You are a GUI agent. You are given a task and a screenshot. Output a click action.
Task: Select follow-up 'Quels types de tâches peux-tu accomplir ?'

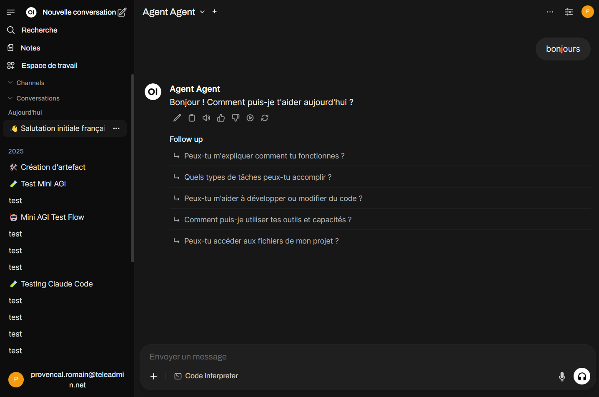(258, 177)
